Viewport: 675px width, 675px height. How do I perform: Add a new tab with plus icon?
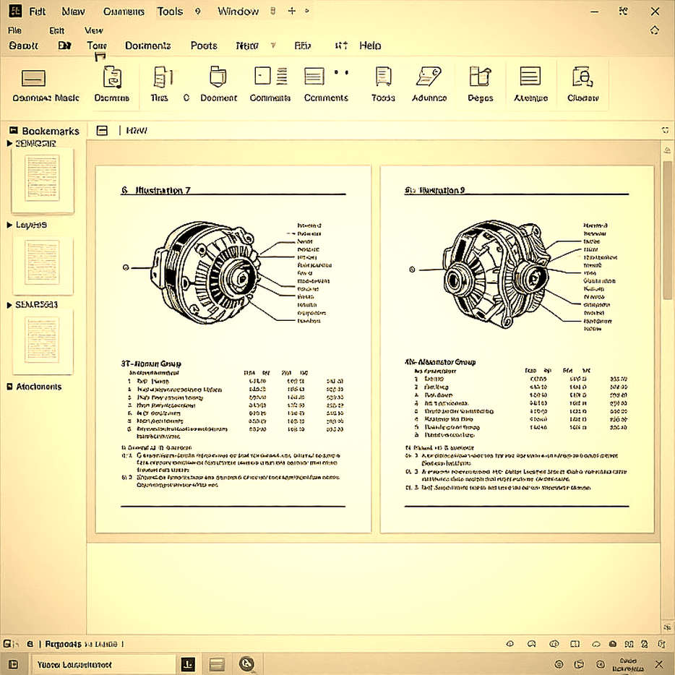[291, 11]
